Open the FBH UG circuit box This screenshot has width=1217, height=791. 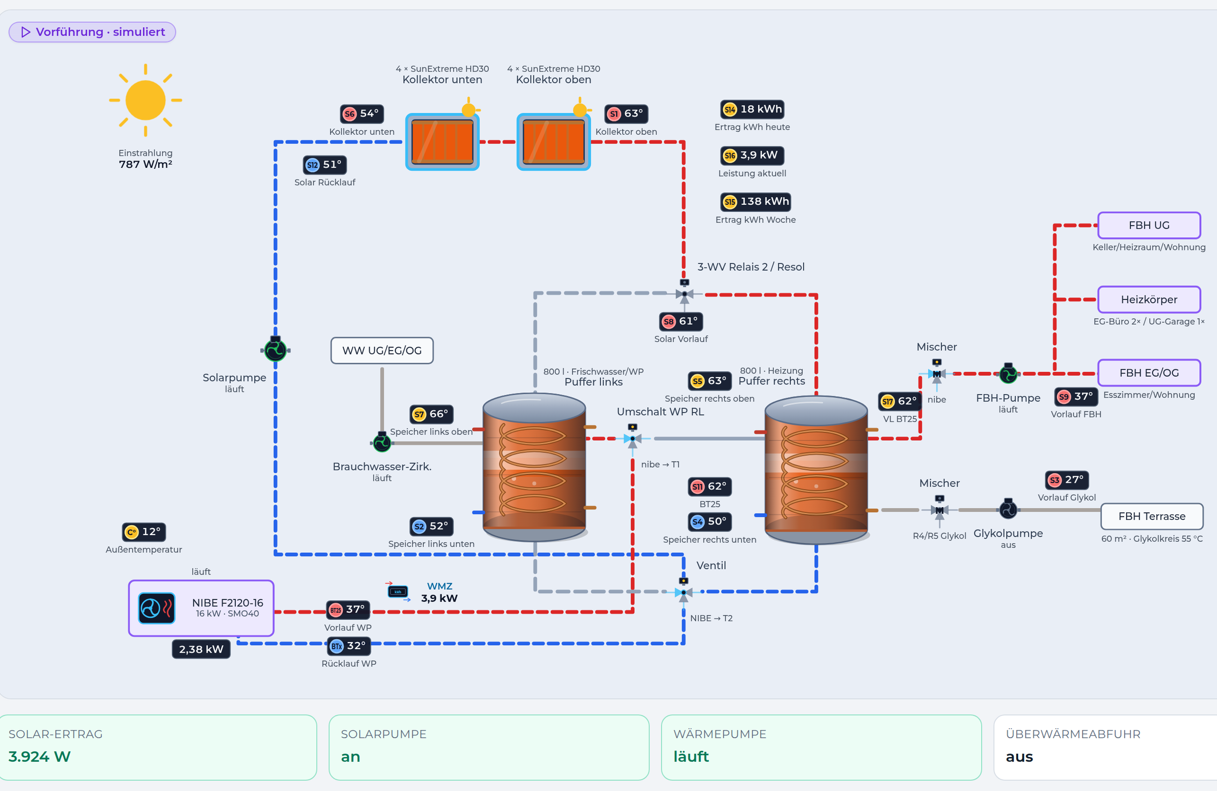click(x=1149, y=225)
